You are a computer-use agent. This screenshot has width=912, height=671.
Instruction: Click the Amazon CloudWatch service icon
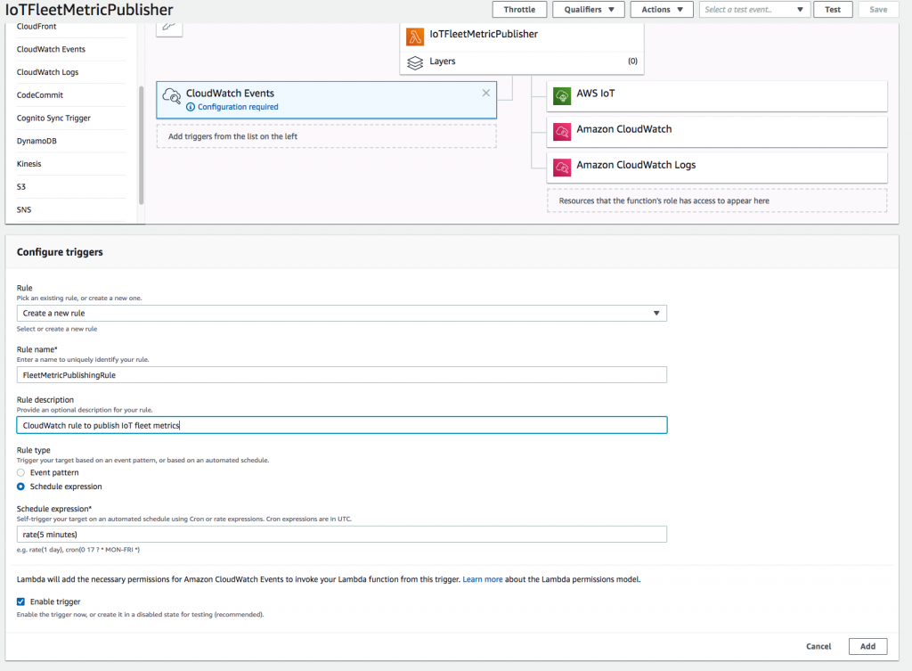coord(562,132)
